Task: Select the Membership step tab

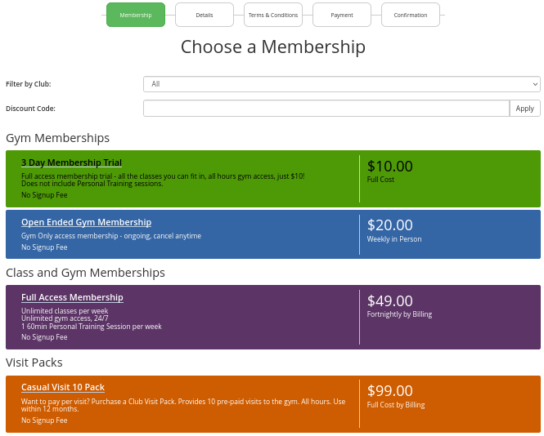Action: click(136, 15)
